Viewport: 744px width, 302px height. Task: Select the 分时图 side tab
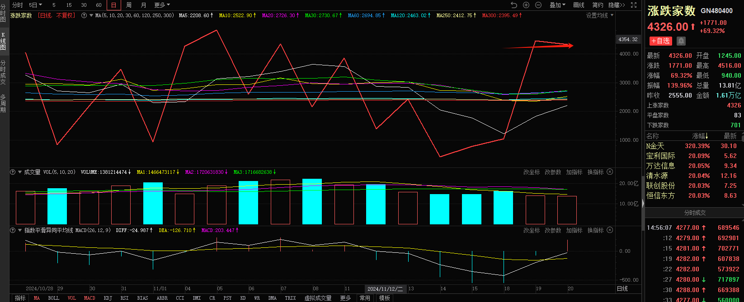point(3,13)
